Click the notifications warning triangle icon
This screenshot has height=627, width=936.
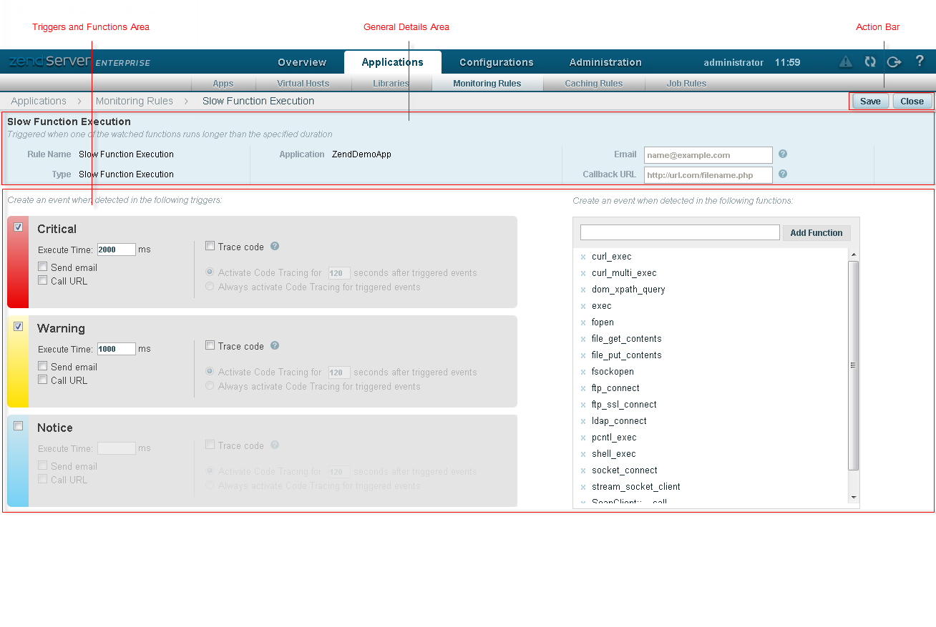coord(845,62)
